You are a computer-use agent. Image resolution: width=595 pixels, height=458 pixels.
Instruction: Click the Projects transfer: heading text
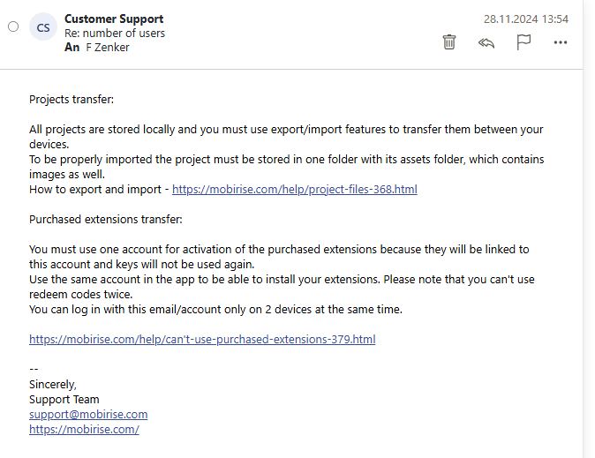pos(72,99)
